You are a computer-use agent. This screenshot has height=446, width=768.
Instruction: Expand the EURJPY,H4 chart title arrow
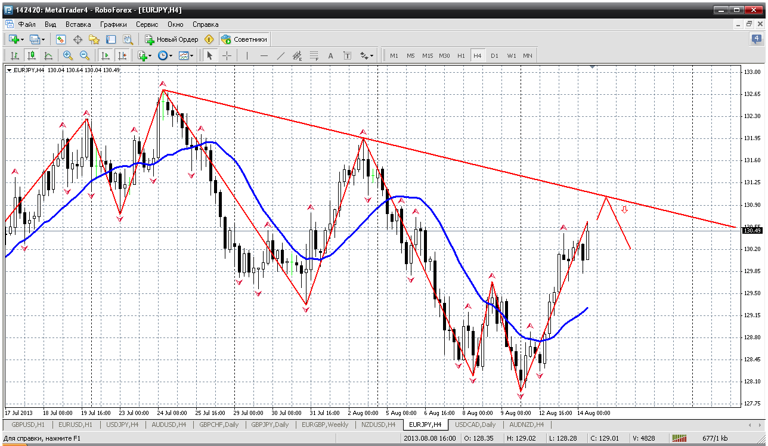tap(9, 70)
